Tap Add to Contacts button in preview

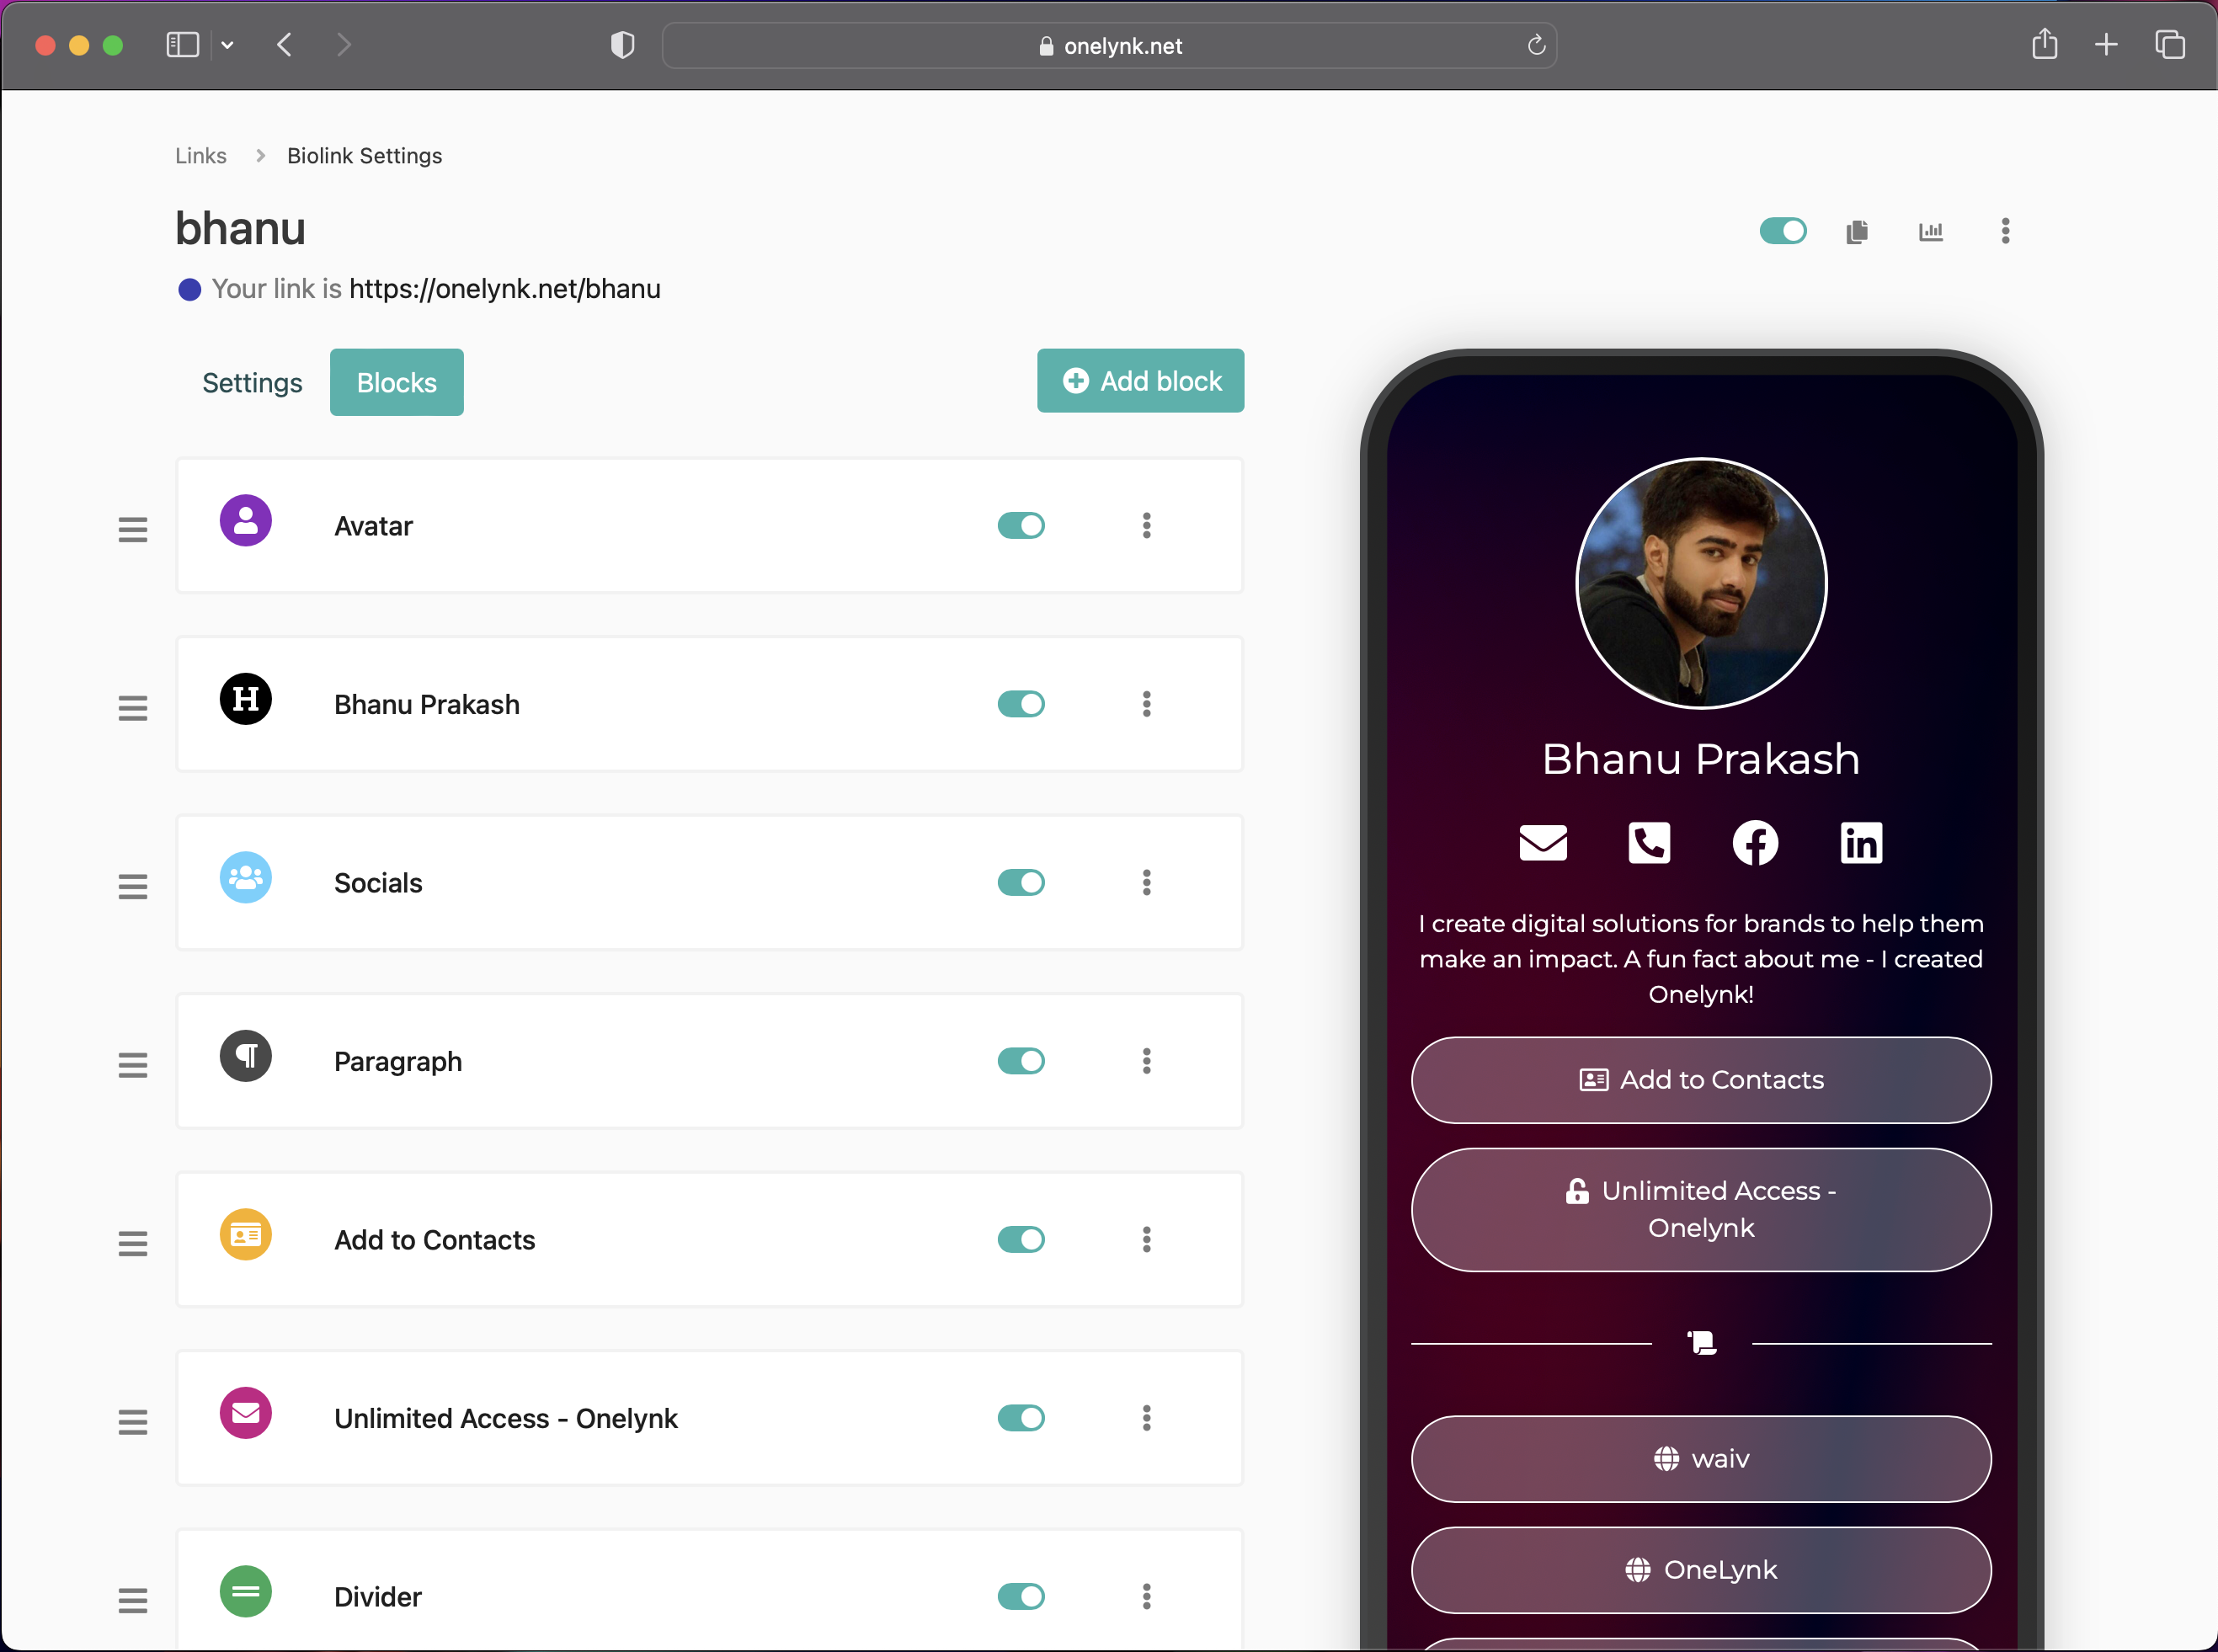pos(1701,1080)
